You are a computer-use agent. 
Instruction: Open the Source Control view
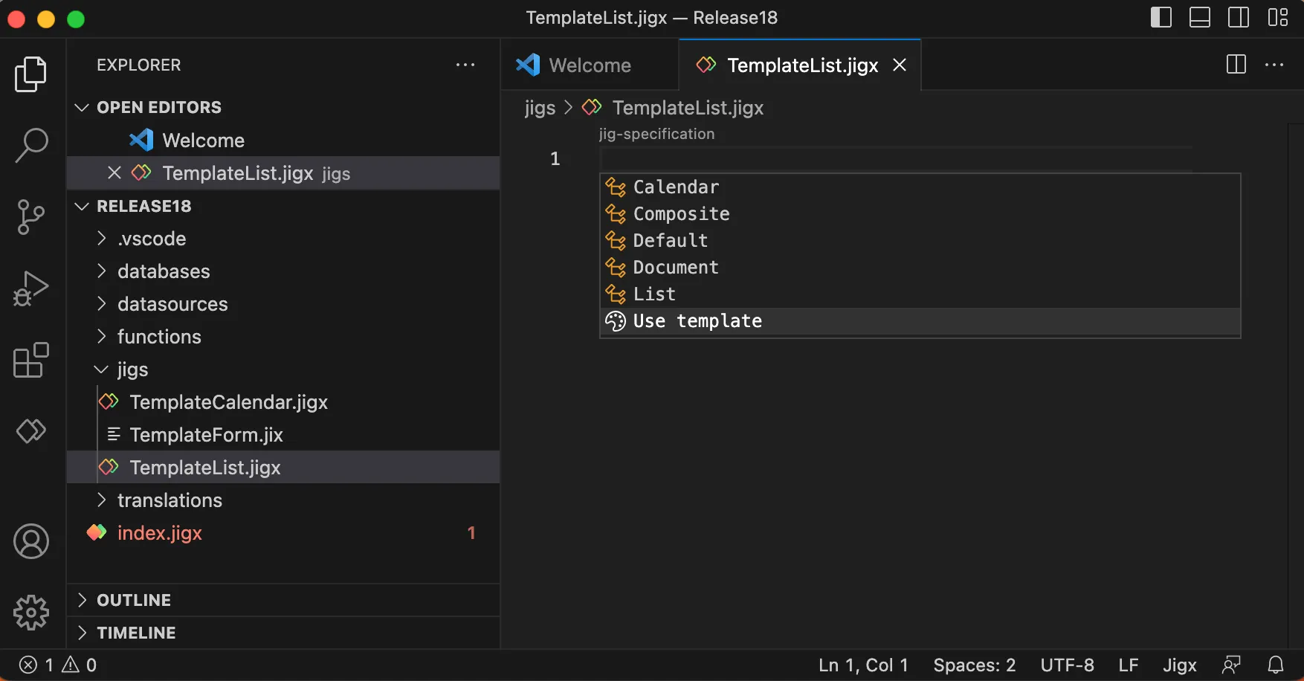click(31, 216)
